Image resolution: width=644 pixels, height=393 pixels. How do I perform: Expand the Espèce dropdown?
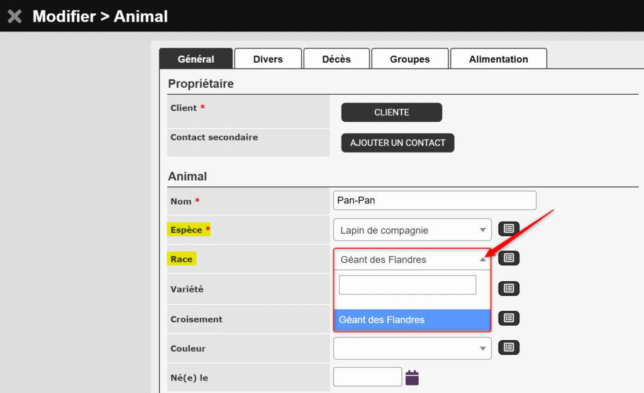[x=412, y=230]
